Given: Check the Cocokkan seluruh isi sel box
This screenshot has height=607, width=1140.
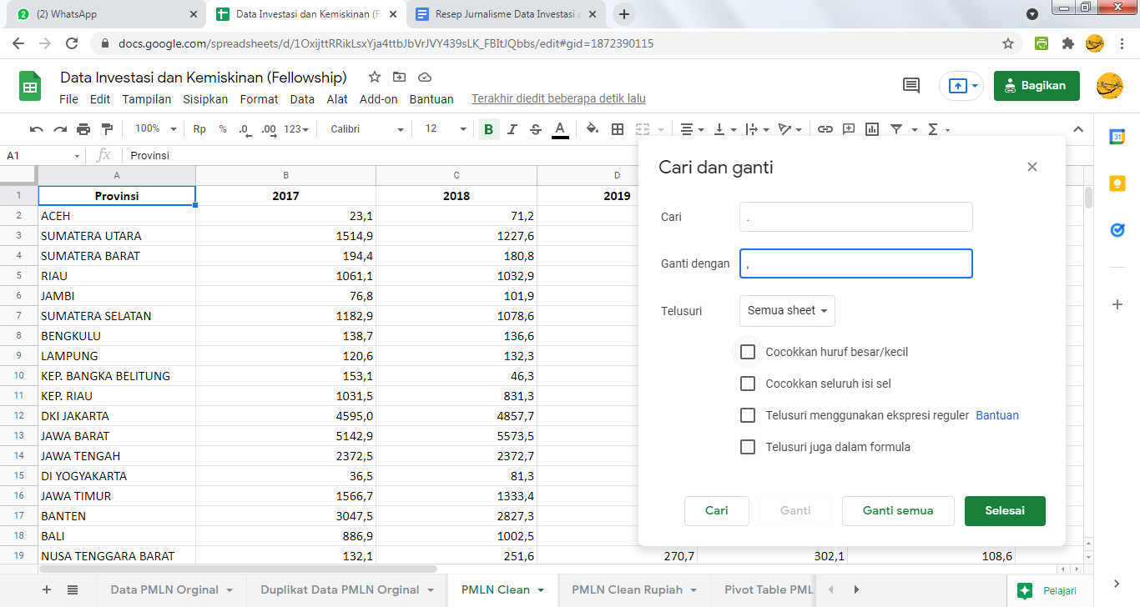Looking at the screenshot, I should [748, 384].
